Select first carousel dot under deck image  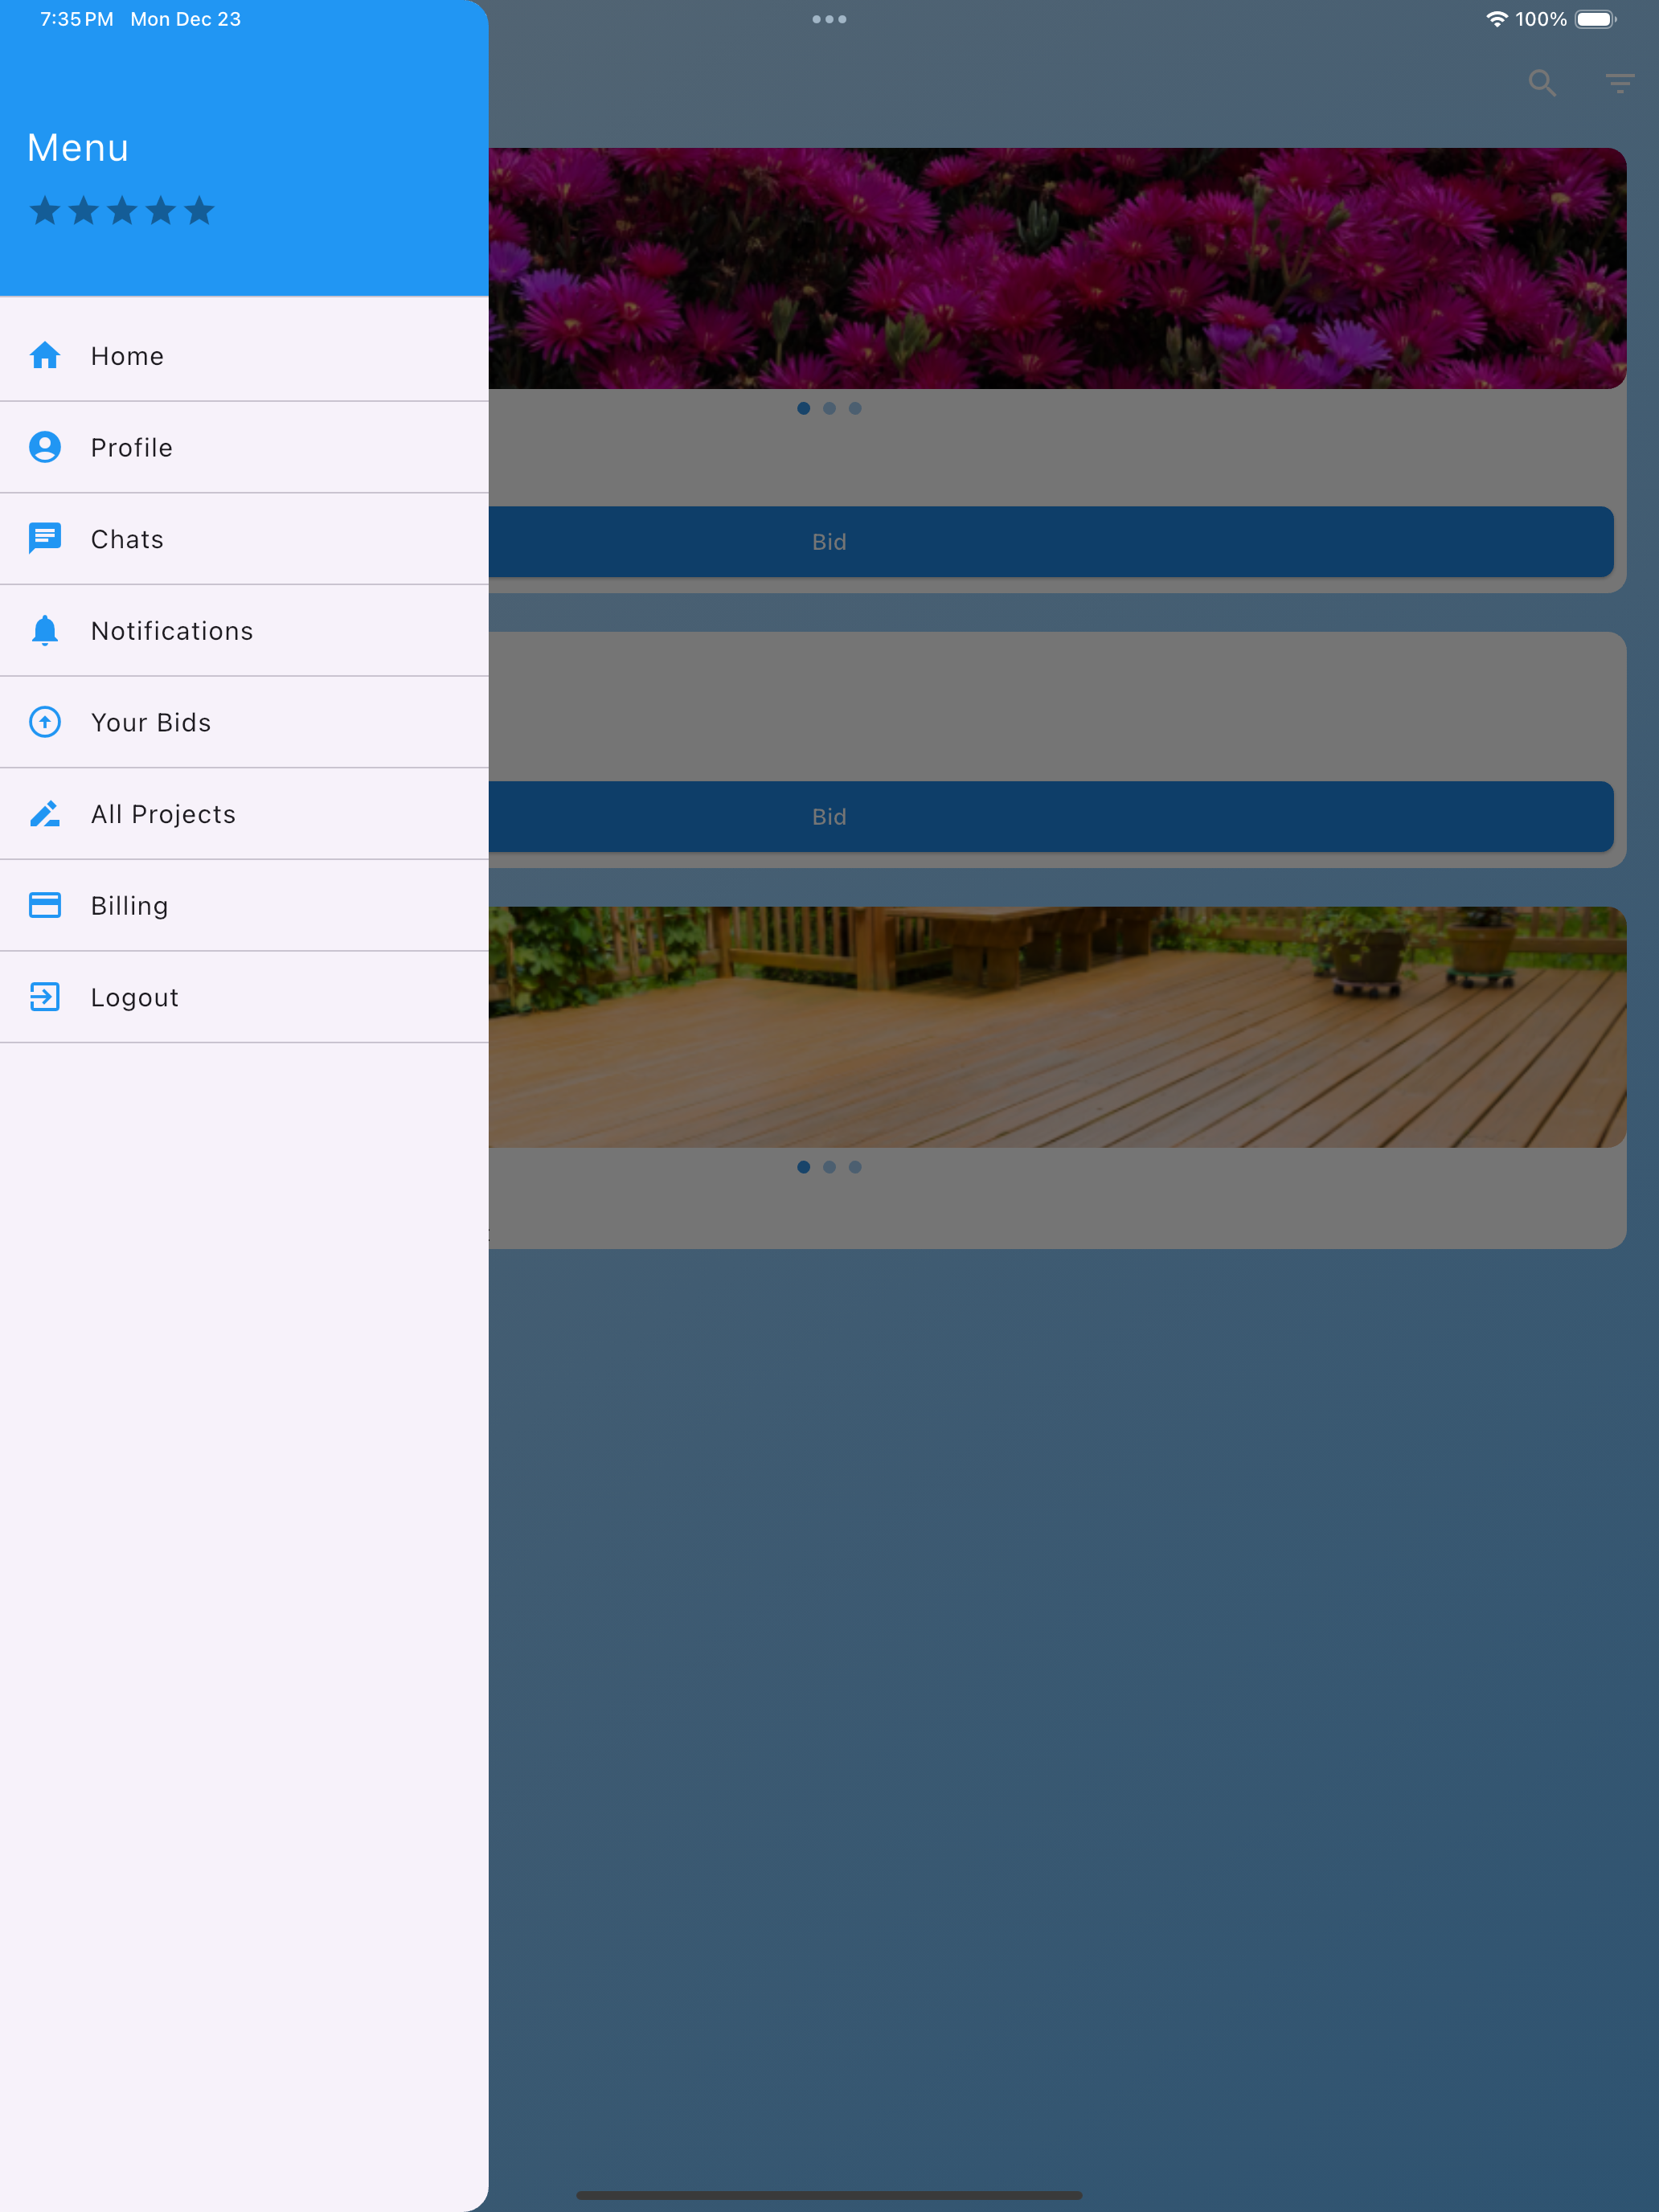(804, 1167)
